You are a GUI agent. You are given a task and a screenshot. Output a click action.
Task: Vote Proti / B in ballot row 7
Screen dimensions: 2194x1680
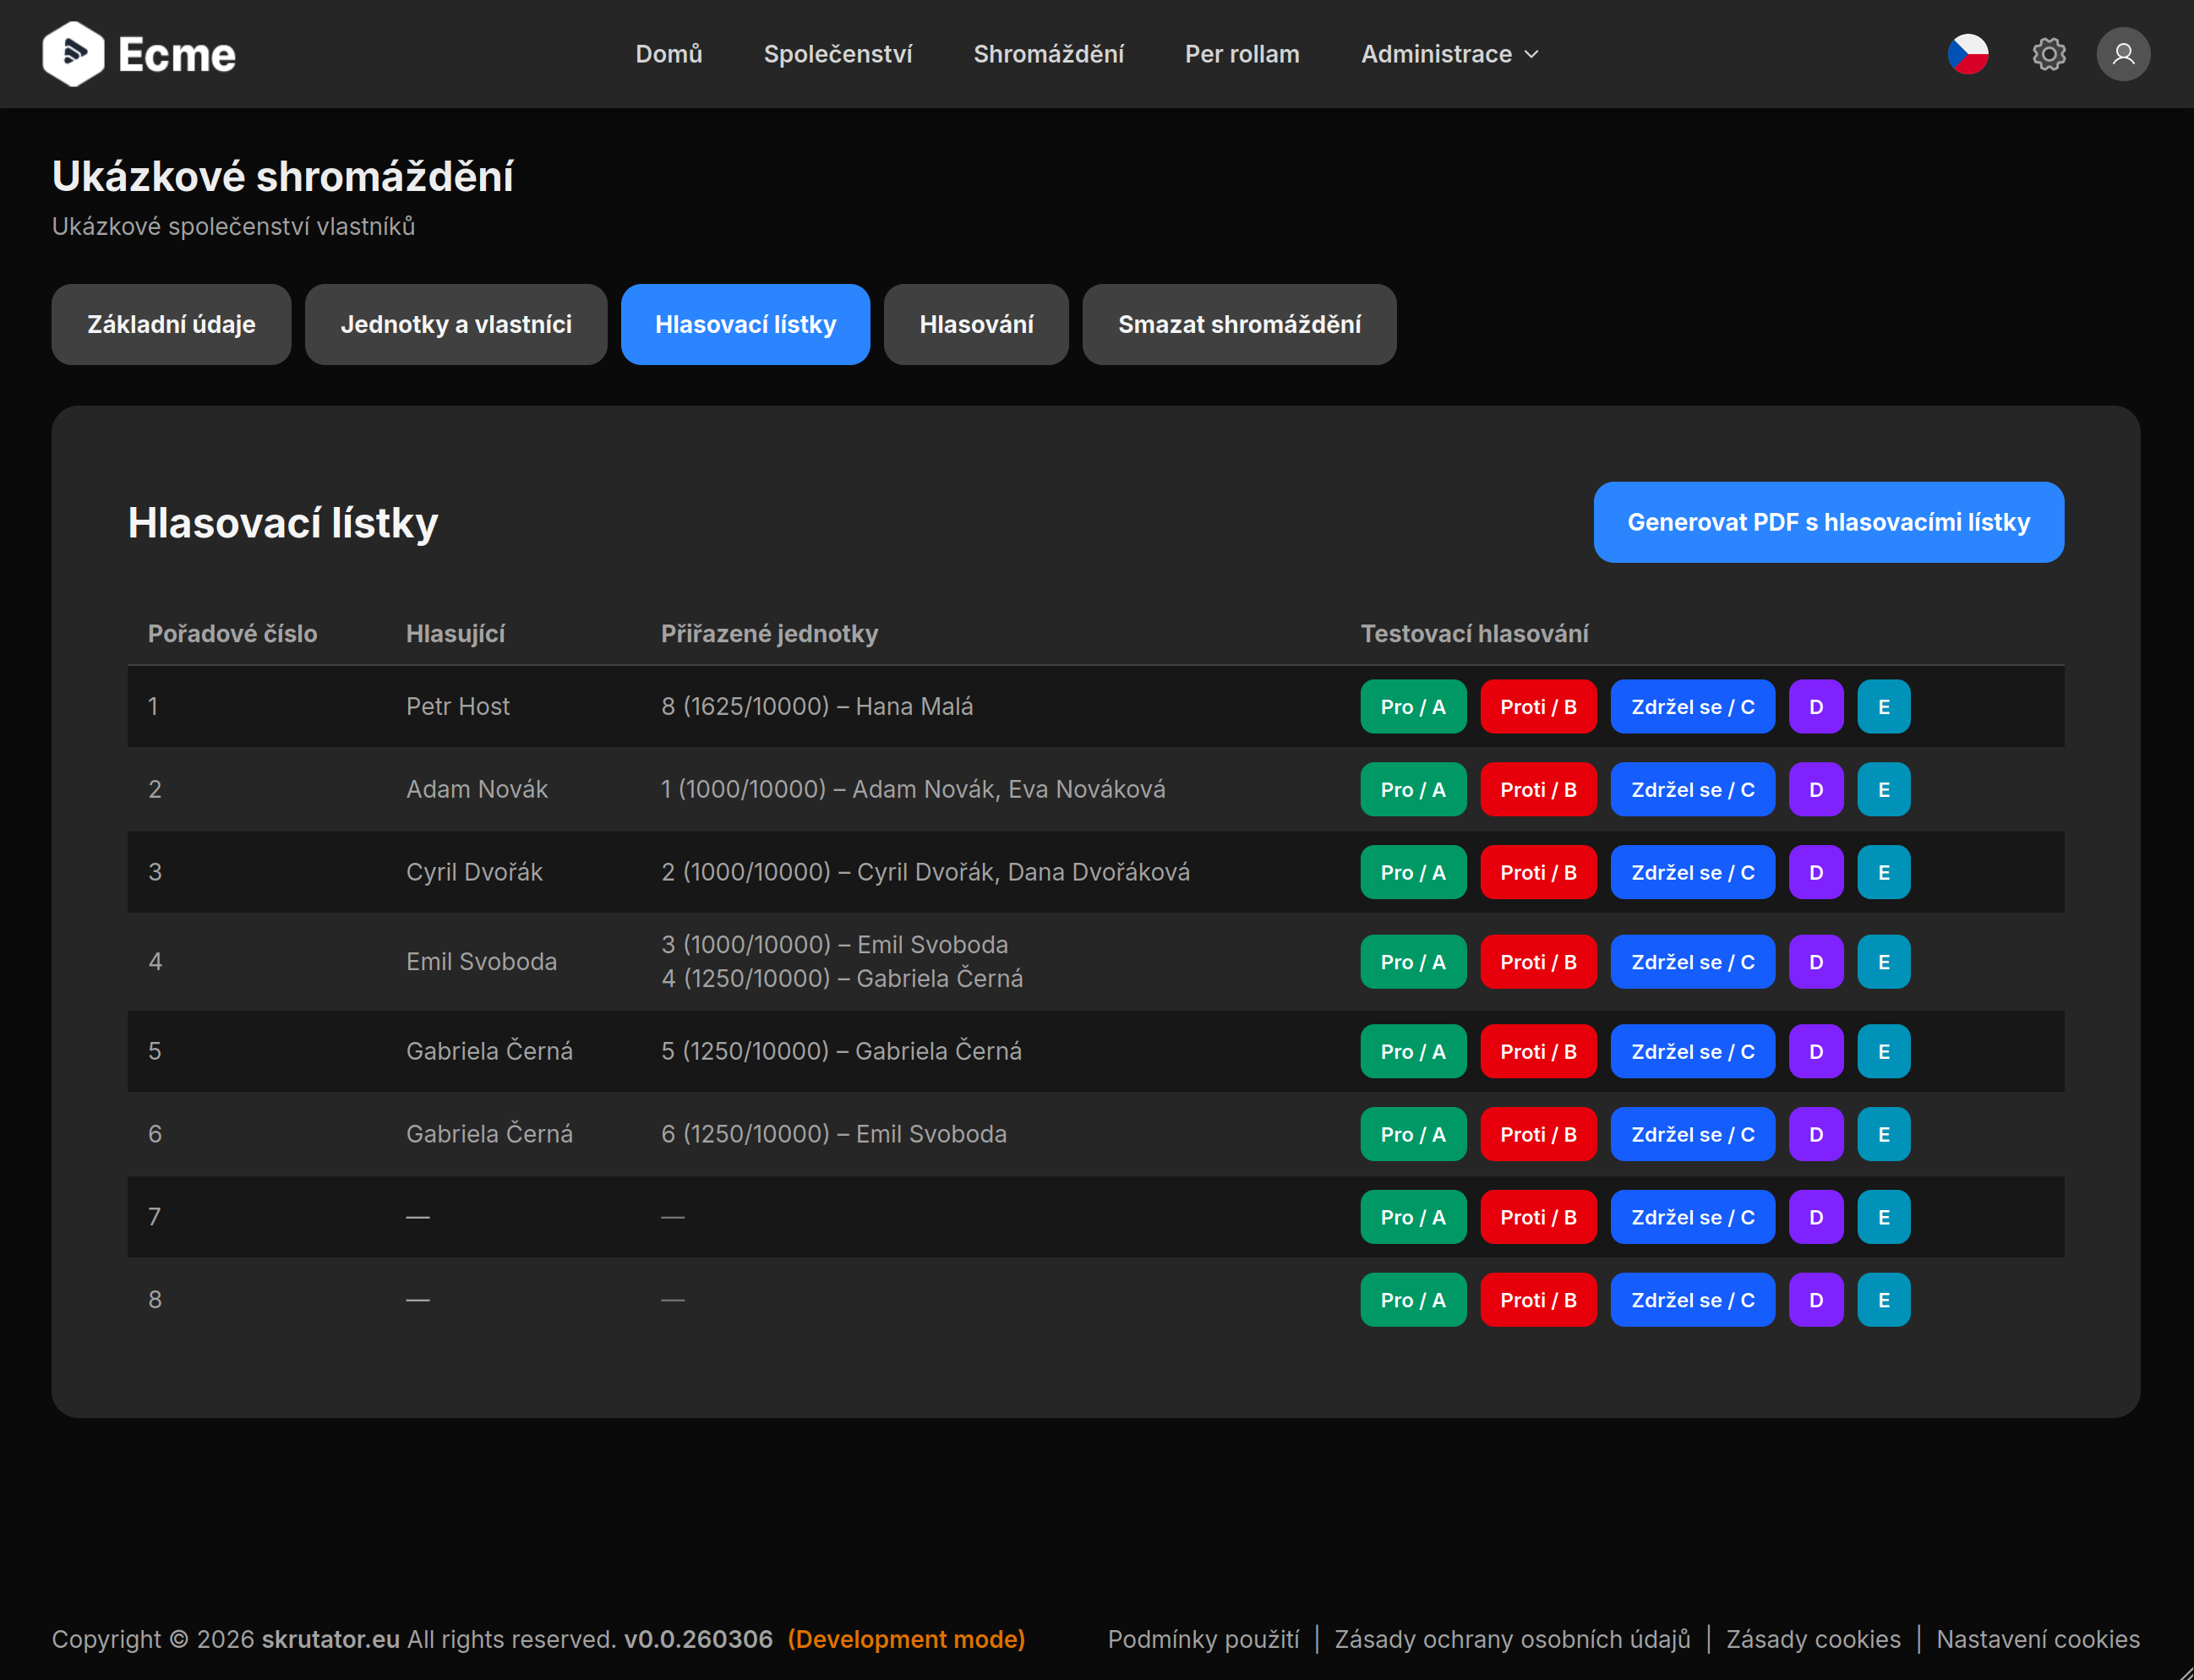coord(1538,1218)
